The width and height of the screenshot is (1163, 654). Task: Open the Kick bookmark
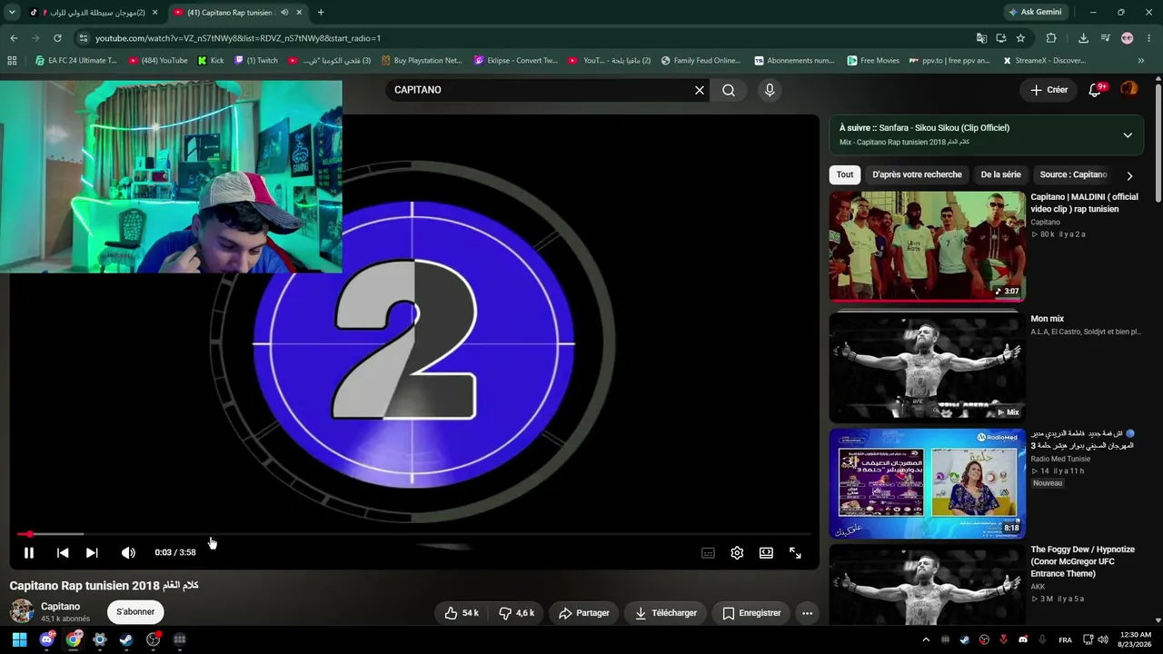point(211,61)
